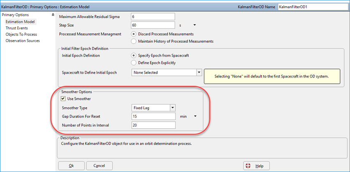Focus Maximum Allowable Residual Sigma field
350x172 pixels.
click(153, 16)
